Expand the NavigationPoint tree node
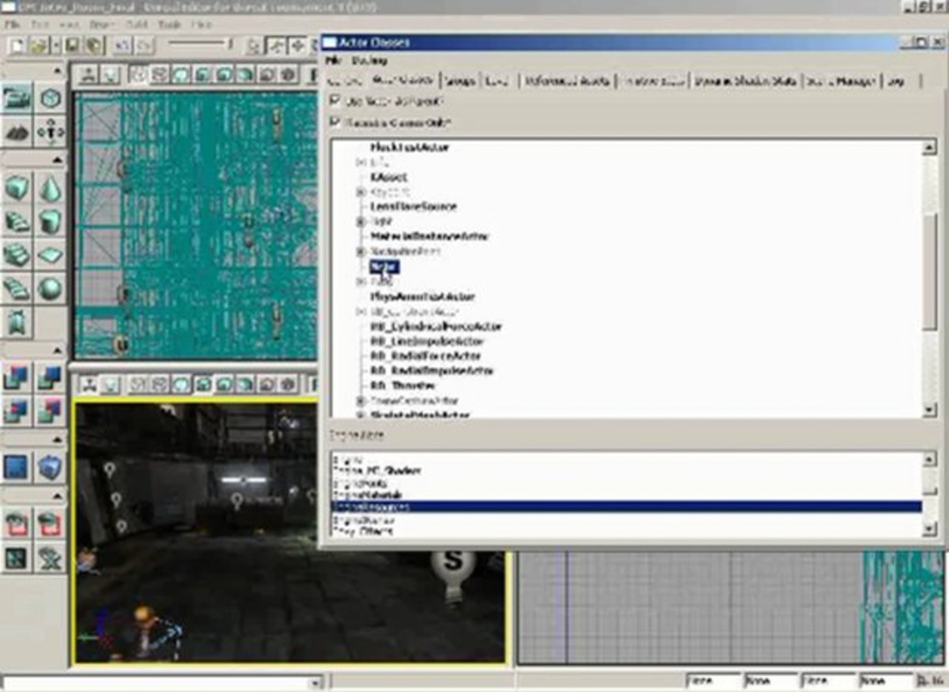The width and height of the screenshot is (949, 692). [x=360, y=251]
